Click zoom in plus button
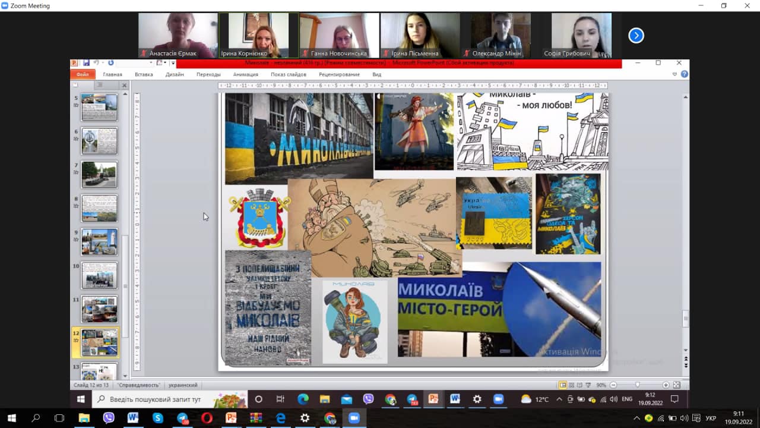This screenshot has width=760, height=428. [666, 385]
